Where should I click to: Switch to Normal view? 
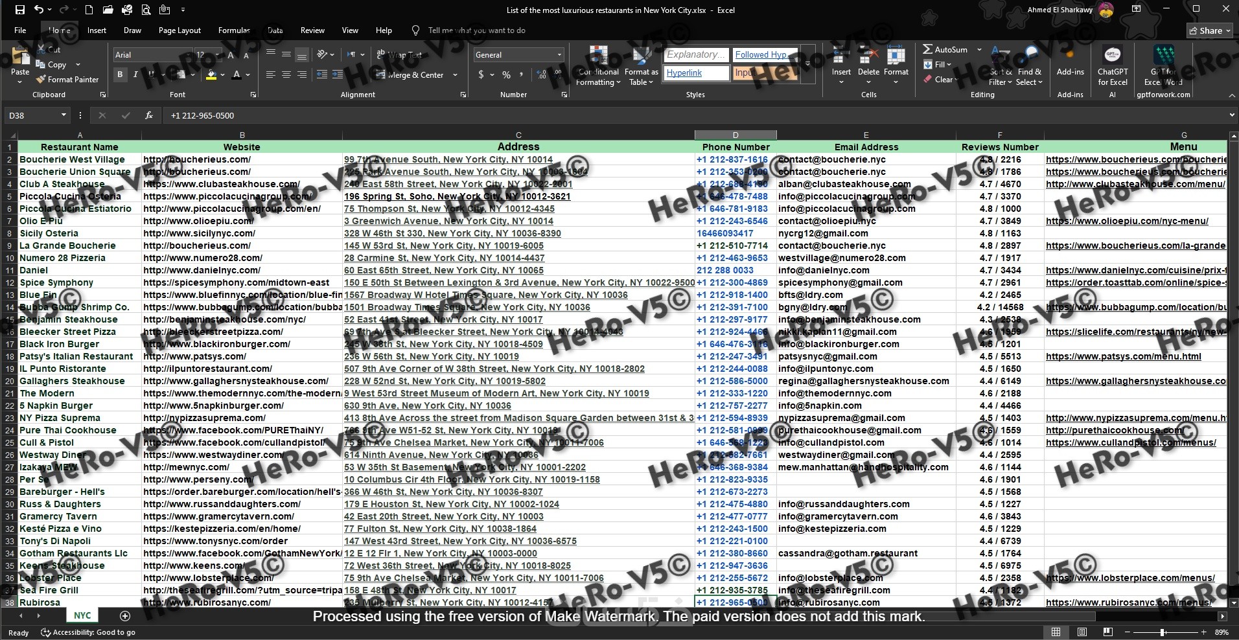click(x=1056, y=632)
